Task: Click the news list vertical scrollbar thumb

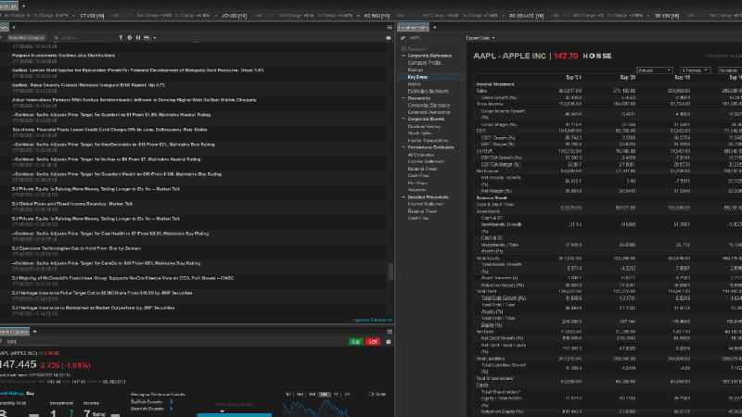Action: [x=390, y=272]
